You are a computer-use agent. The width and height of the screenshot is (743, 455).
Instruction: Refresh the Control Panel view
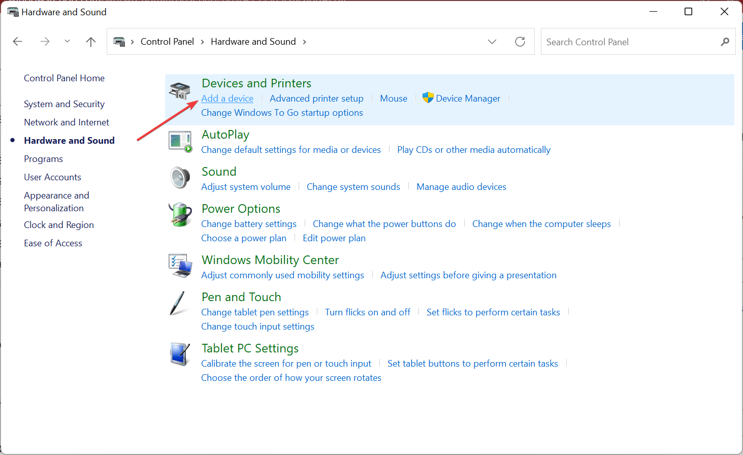[520, 42]
